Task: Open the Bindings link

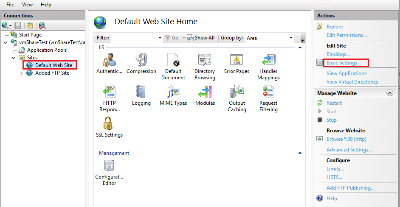Action: tap(338, 54)
